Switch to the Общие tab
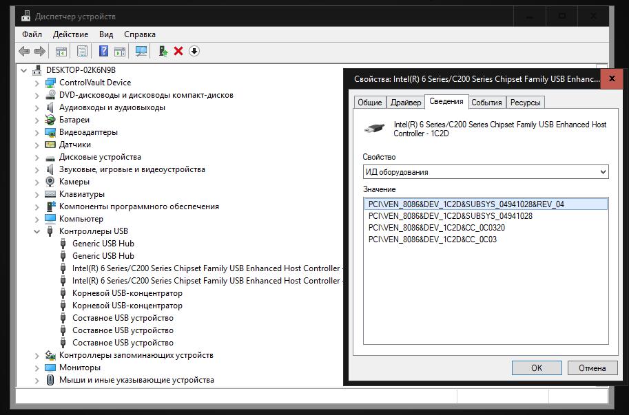The image size is (629, 415). [x=370, y=103]
